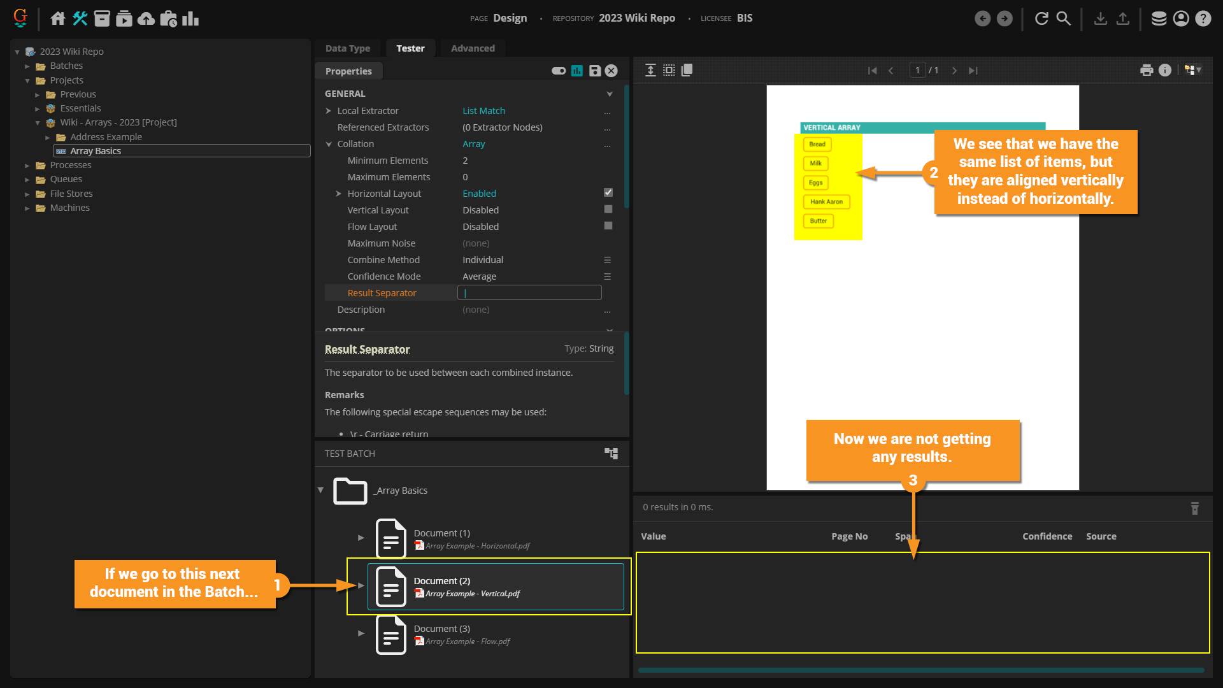Open the search magnifier icon

pyautogui.click(x=1063, y=18)
